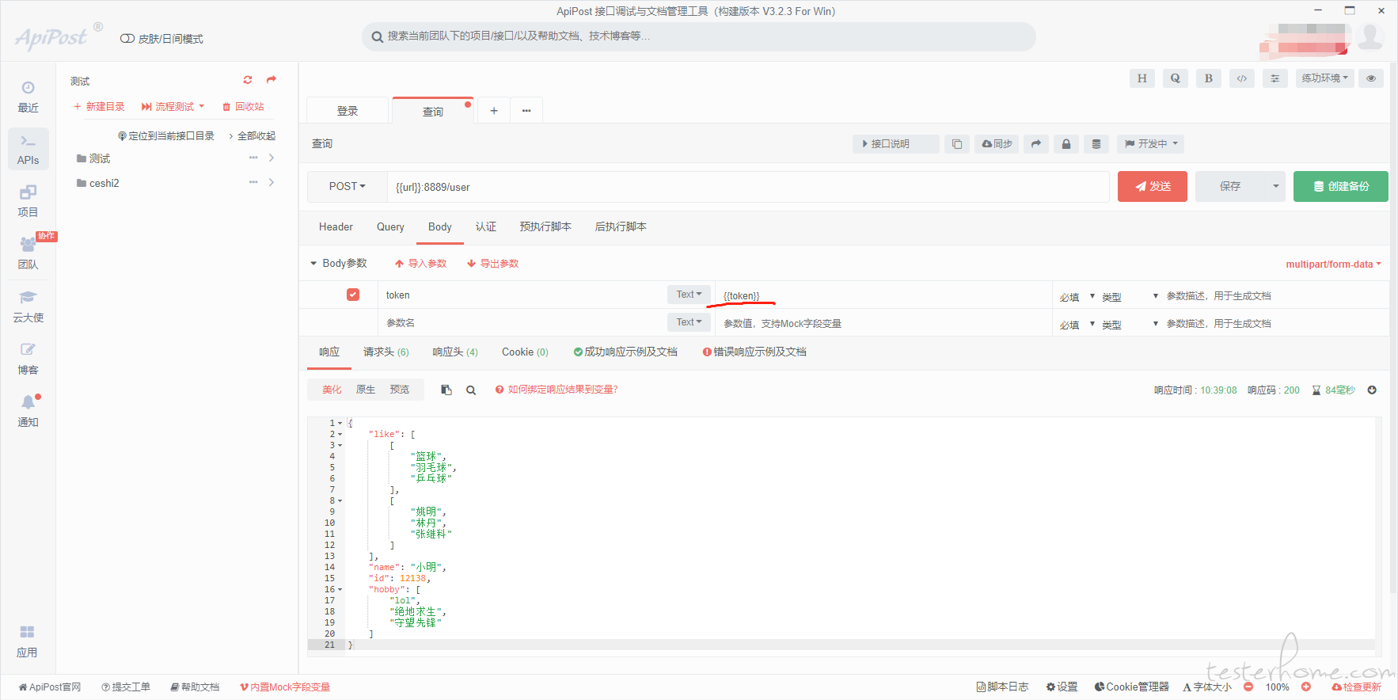Click the refresh icon in the 测试 panel
Screen dimensions: 1398x700
pos(248,80)
